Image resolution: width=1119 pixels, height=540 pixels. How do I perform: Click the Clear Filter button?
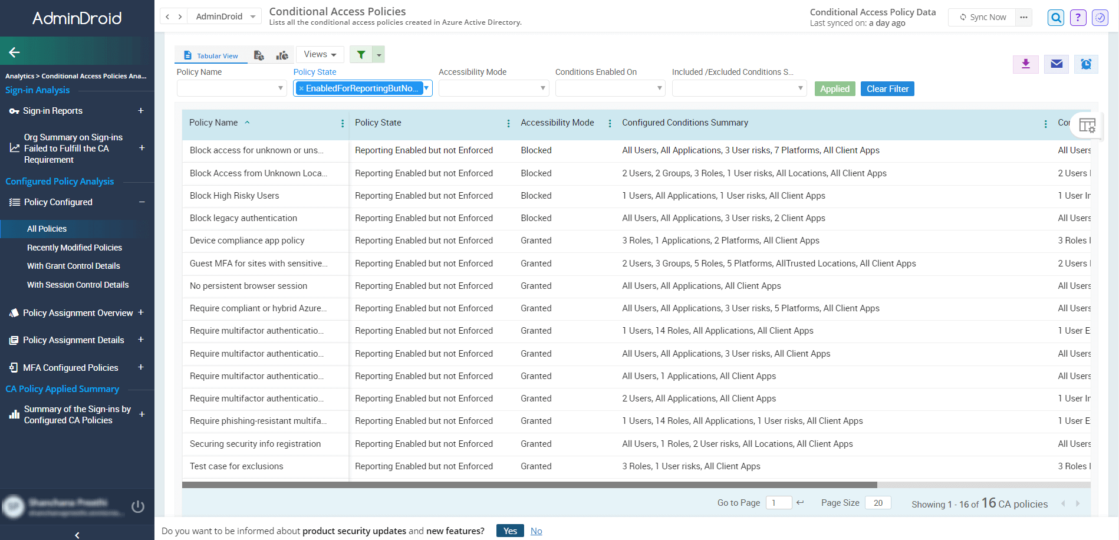tap(887, 88)
